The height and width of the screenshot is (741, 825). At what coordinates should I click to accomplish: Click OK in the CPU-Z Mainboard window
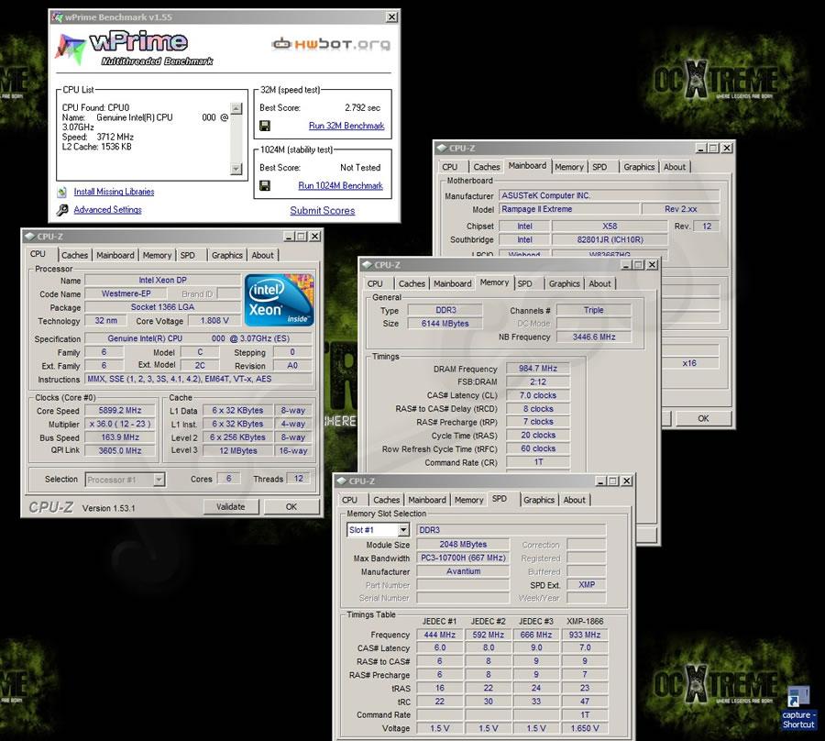click(x=703, y=418)
